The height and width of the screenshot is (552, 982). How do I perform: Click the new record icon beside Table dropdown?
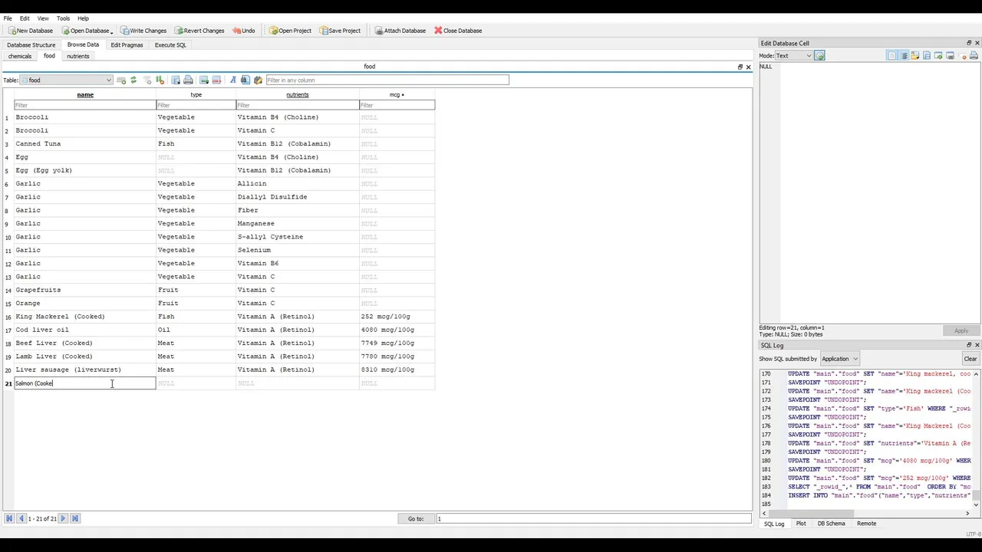pyautogui.click(x=121, y=80)
